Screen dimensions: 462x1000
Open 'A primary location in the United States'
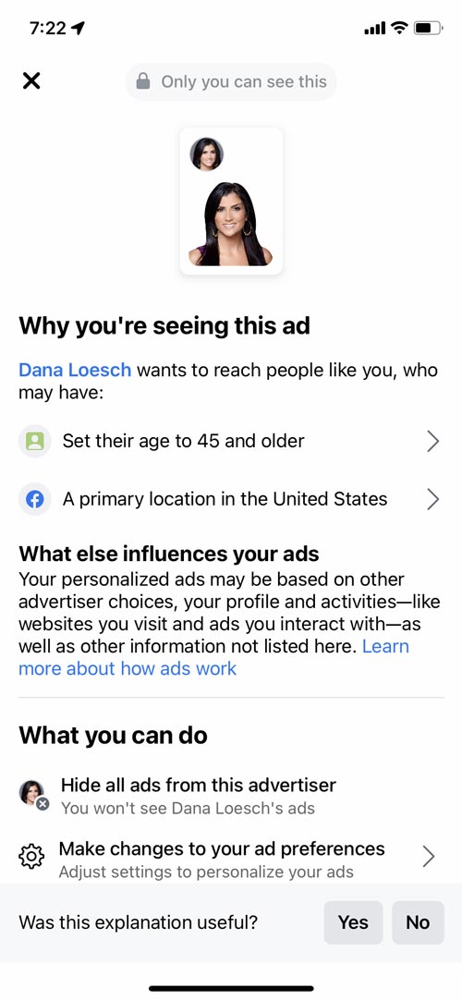tap(225, 499)
